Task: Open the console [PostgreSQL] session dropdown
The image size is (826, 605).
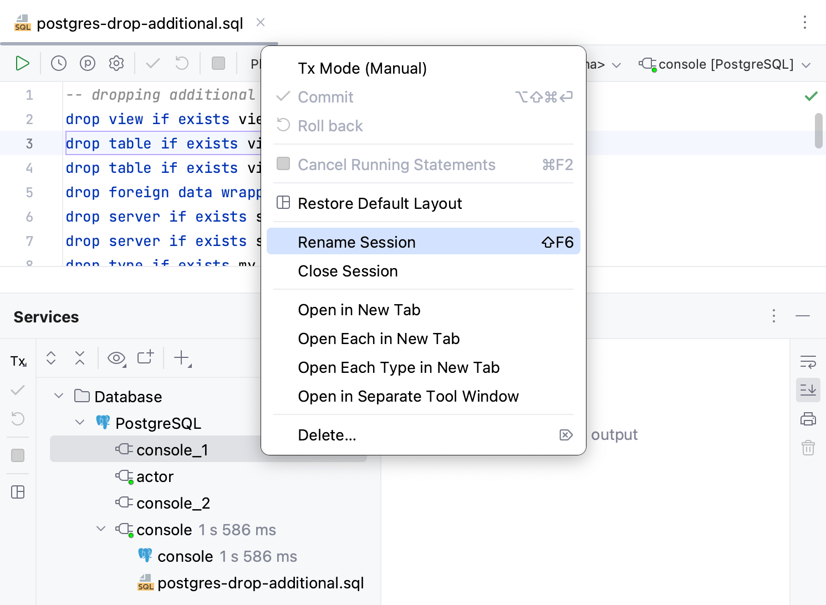Action: point(725,64)
